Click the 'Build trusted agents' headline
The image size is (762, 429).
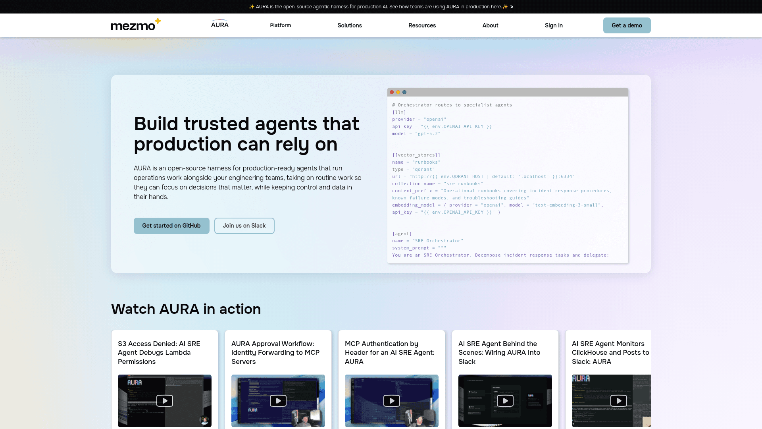246,134
